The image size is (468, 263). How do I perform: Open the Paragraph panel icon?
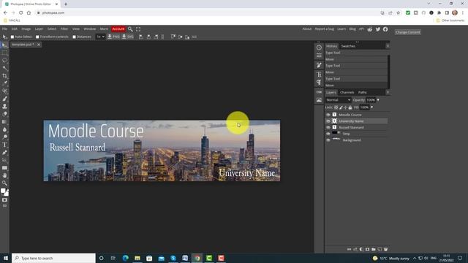[319, 82]
